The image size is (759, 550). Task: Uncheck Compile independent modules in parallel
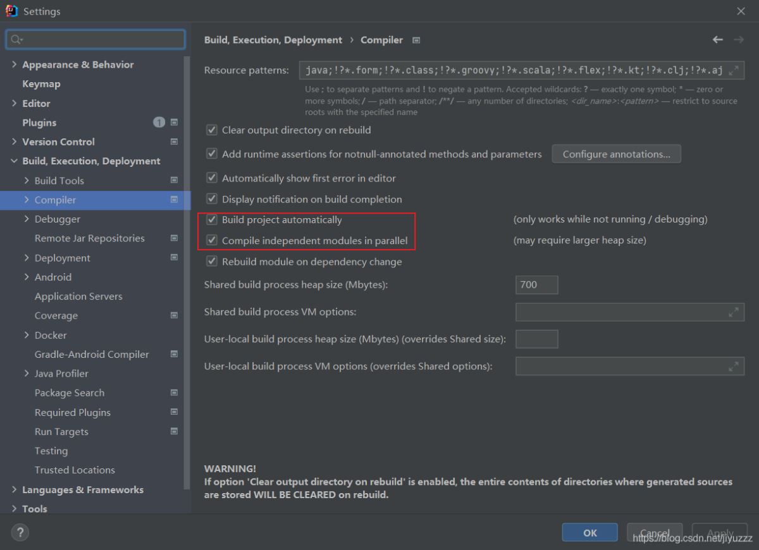point(212,241)
